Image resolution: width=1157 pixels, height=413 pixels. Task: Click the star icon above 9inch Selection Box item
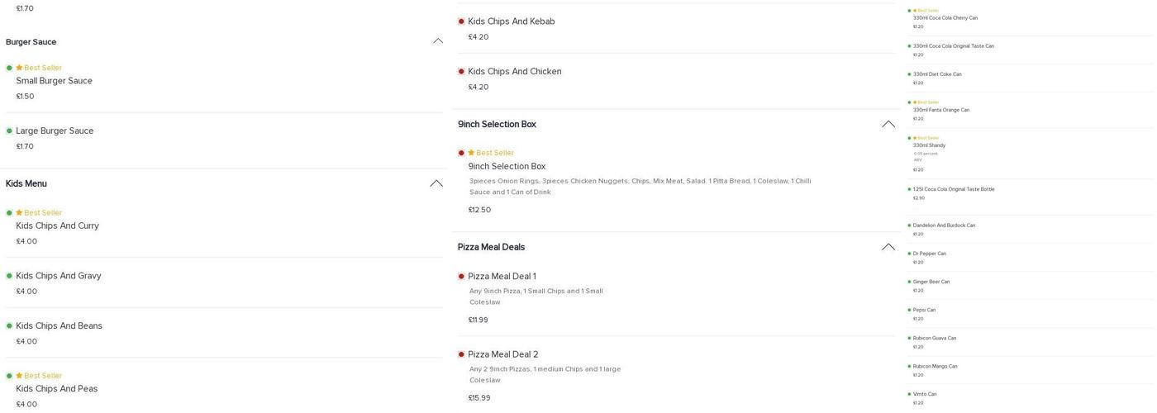[471, 153]
